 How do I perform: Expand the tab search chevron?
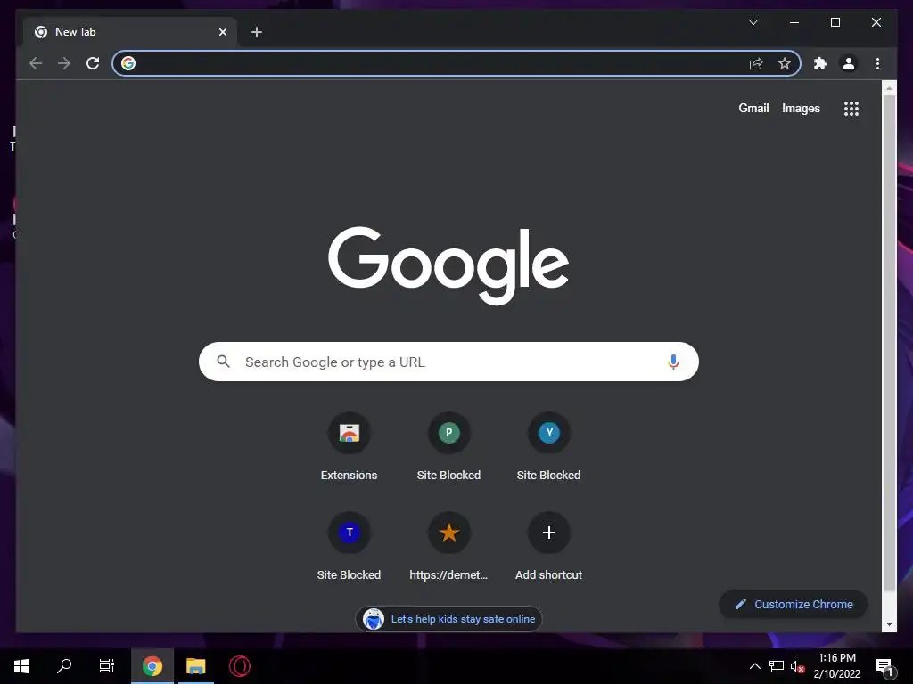753,22
